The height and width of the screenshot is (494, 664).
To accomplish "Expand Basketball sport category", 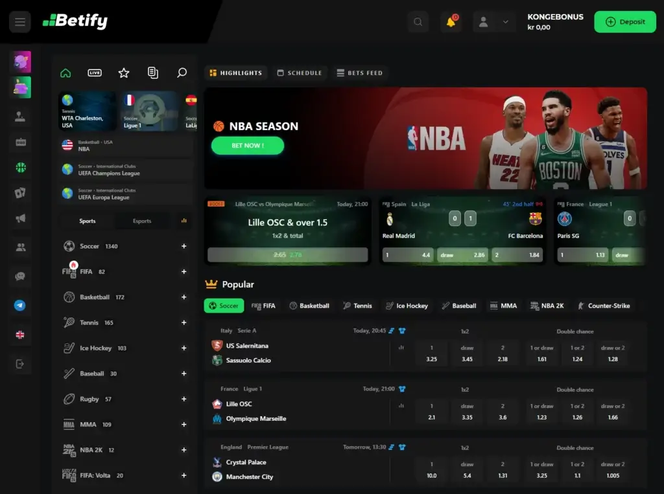I will tap(184, 297).
